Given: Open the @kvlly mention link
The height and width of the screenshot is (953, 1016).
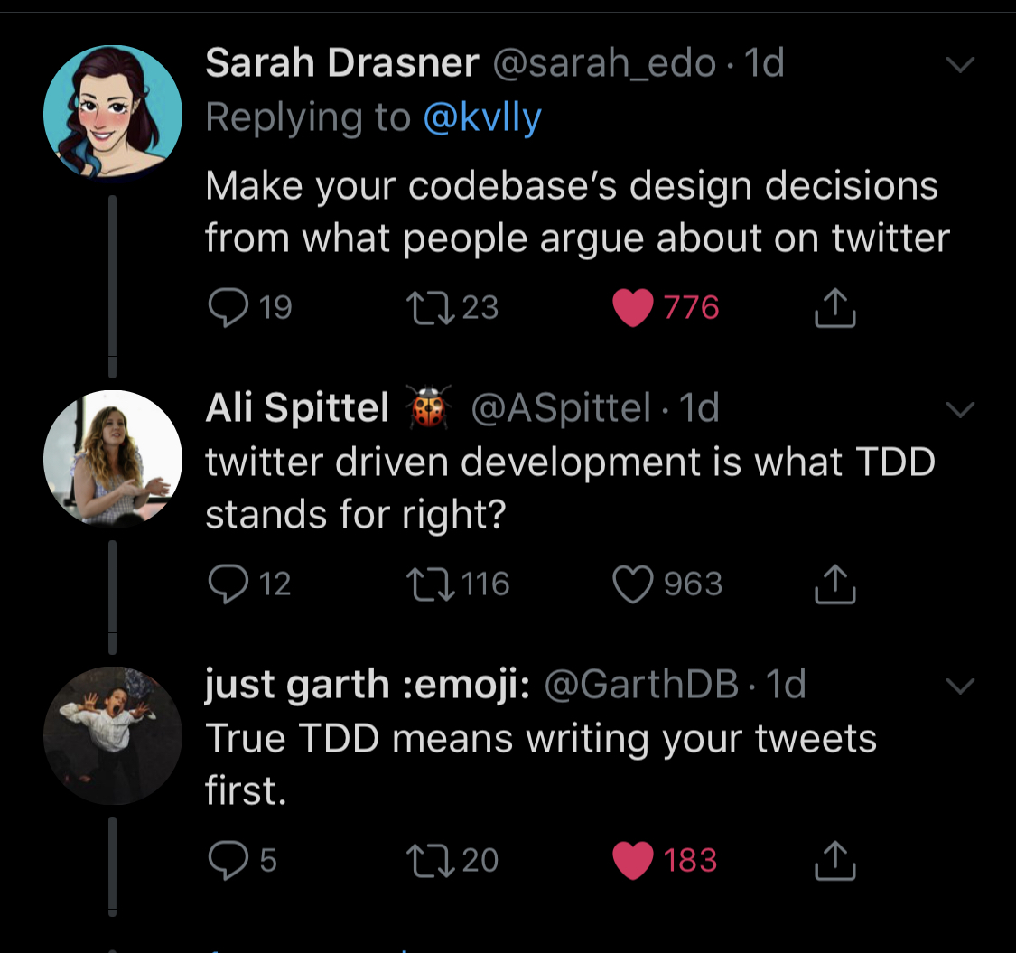Looking at the screenshot, I should point(482,118).
